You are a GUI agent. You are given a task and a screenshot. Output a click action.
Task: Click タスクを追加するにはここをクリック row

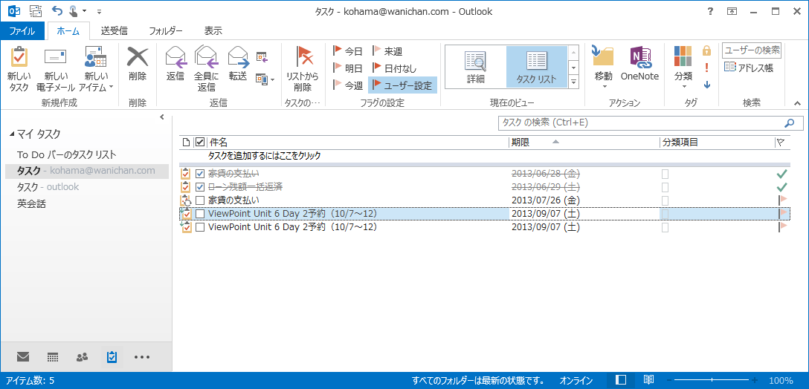coord(485,156)
